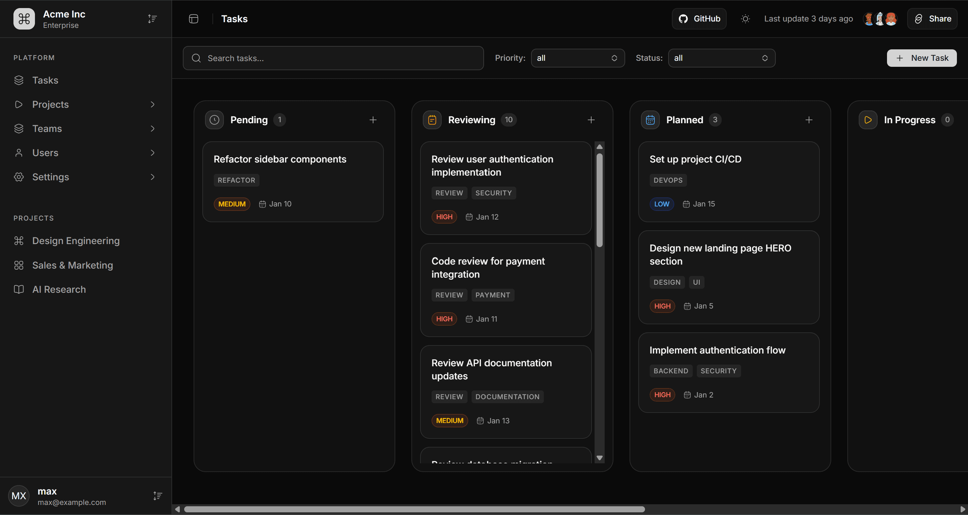This screenshot has height=515, width=968.
Task: Expand the Users chevron
Action: tap(152, 153)
